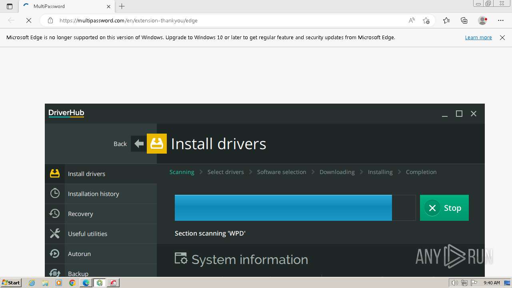Launch Internet Explorer from taskbar
The image size is (512, 288).
(x=32, y=283)
